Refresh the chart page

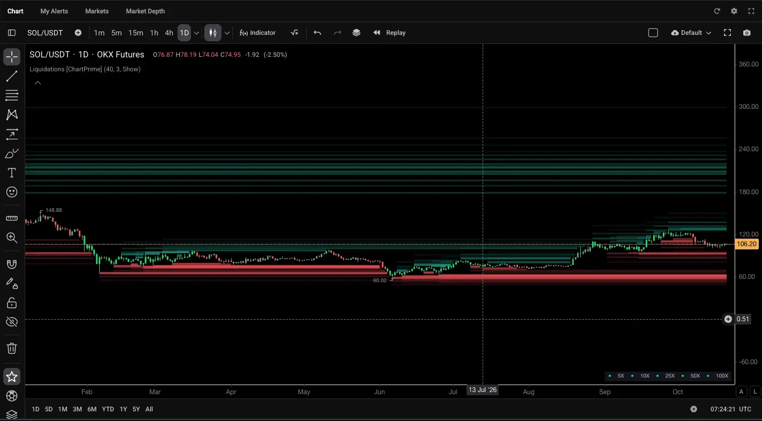(x=717, y=11)
